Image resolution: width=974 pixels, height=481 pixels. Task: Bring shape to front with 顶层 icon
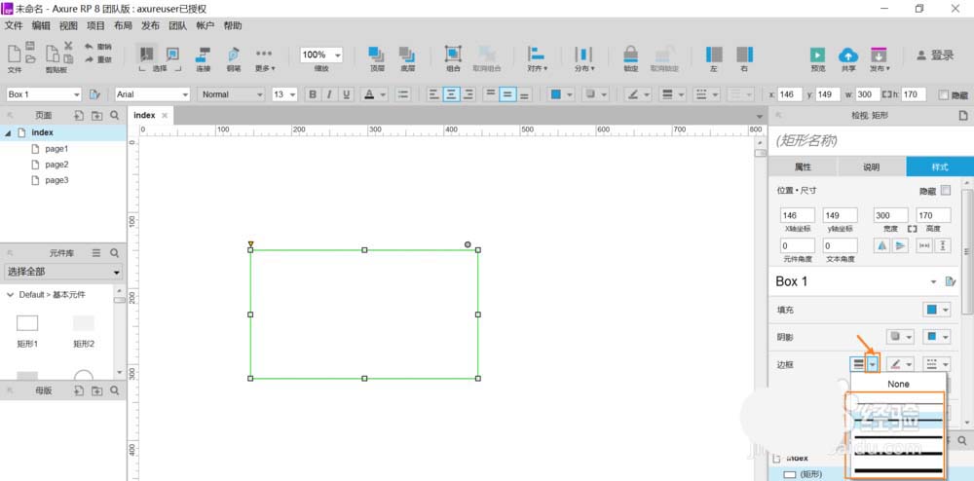[376, 55]
